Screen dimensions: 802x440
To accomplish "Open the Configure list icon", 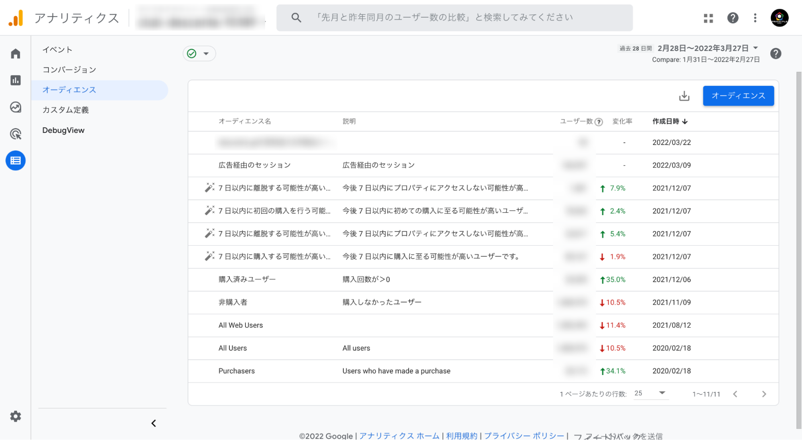I will pyautogui.click(x=15, y=161).
